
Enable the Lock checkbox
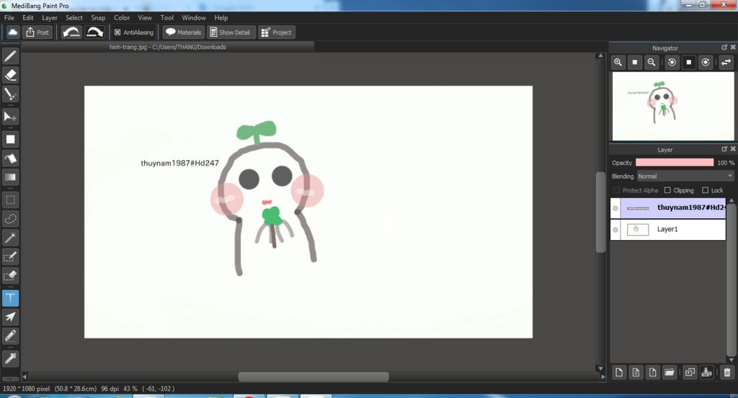click(705, 190)
